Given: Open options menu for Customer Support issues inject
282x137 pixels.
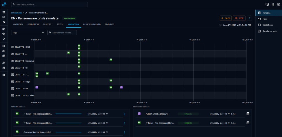Looking at the screenshot, I should point(124,132).
